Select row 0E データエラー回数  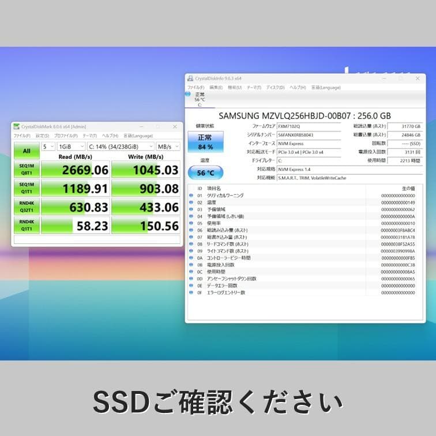(303, 285)
